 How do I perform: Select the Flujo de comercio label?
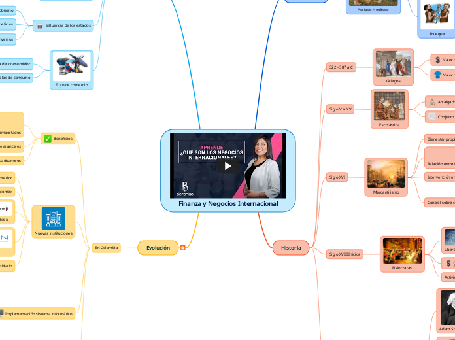[72, 85]
